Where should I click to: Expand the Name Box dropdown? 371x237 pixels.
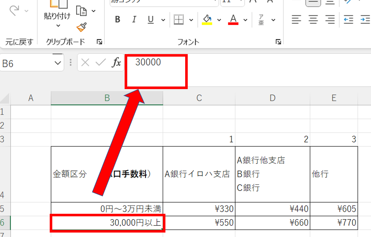[x=58, y=63]
